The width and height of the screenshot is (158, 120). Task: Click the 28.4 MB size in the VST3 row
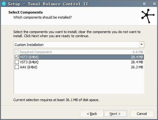point(137,62)
